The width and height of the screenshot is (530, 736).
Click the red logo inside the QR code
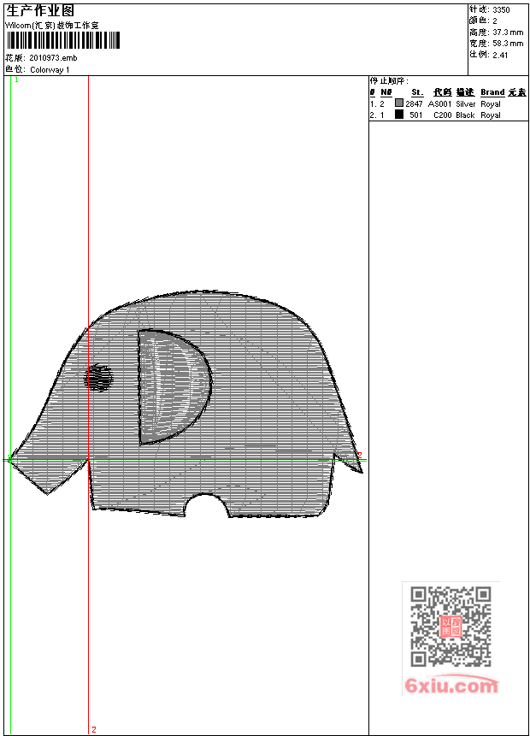click(x=450, y=627)
